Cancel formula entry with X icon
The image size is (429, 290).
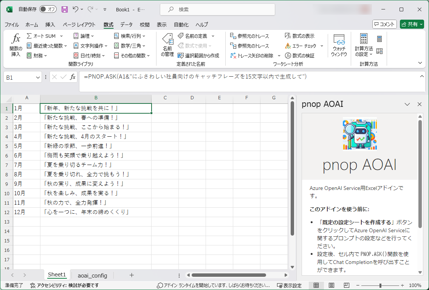click(54, 77)
